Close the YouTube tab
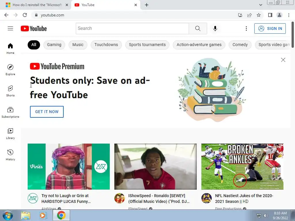Screen dimensions: 295x221 click(x=136, y=5)
